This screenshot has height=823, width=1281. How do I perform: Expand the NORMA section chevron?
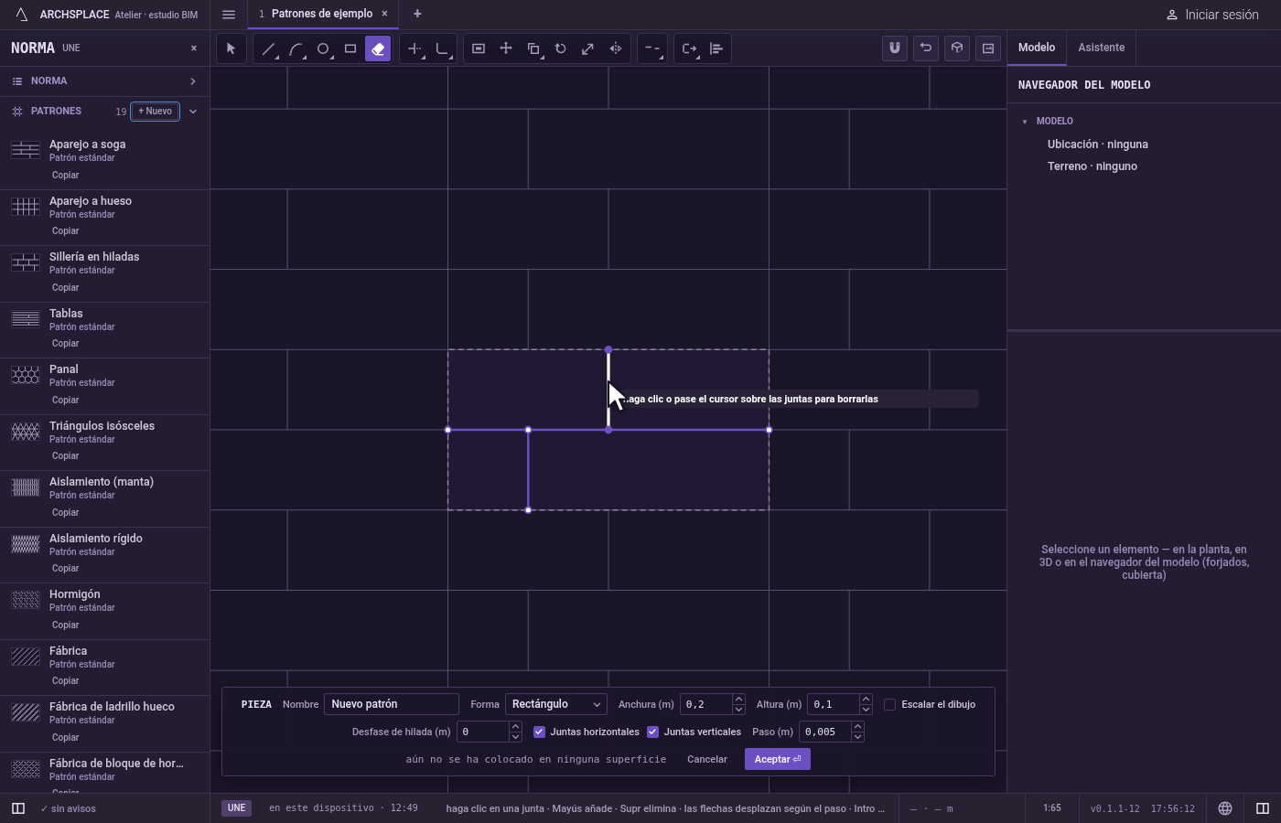[193, 81]
